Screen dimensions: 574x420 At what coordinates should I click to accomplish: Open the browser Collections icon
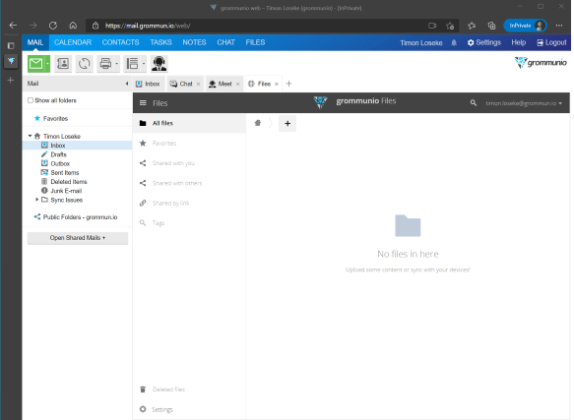491,26
